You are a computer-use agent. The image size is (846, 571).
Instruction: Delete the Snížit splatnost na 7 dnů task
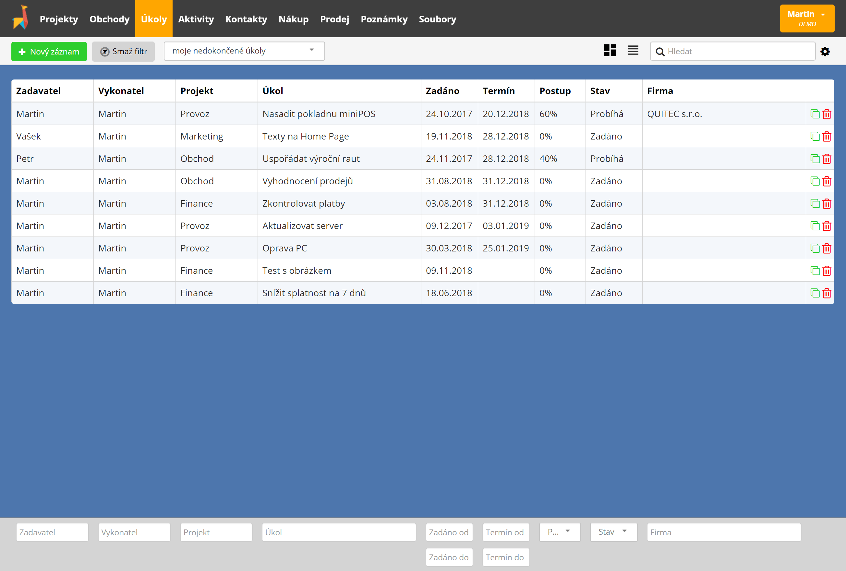click(x=827, y=293)
